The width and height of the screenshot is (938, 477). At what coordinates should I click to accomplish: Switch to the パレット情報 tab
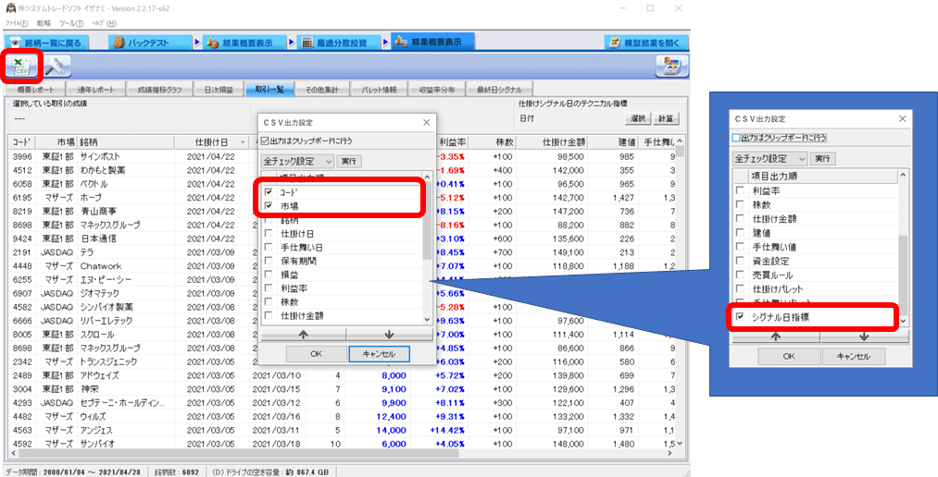[x=380, y=90]
